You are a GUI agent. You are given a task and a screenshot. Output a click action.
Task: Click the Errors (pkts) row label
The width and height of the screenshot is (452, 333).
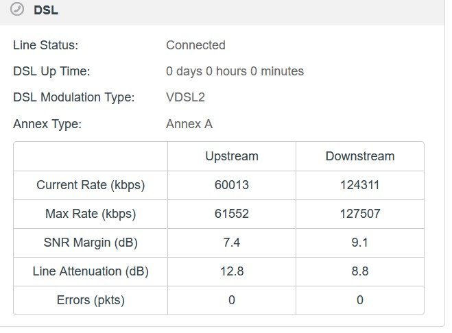click(91, 300)
